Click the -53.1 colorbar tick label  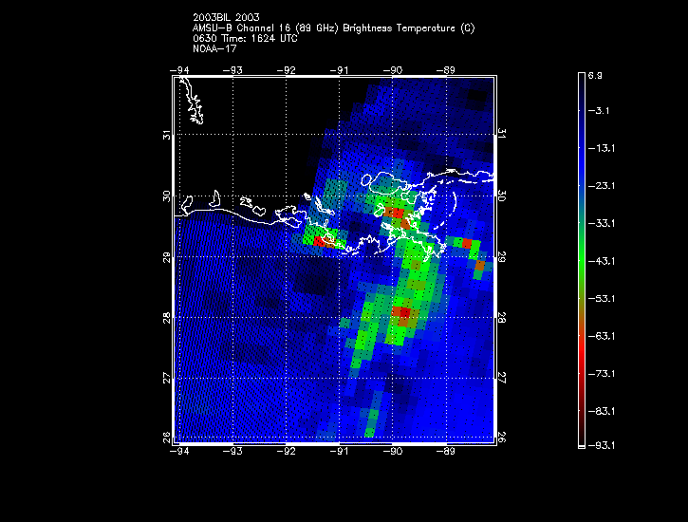pos(602,299)
